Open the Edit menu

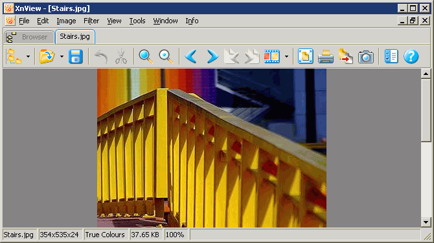(43, 21)
